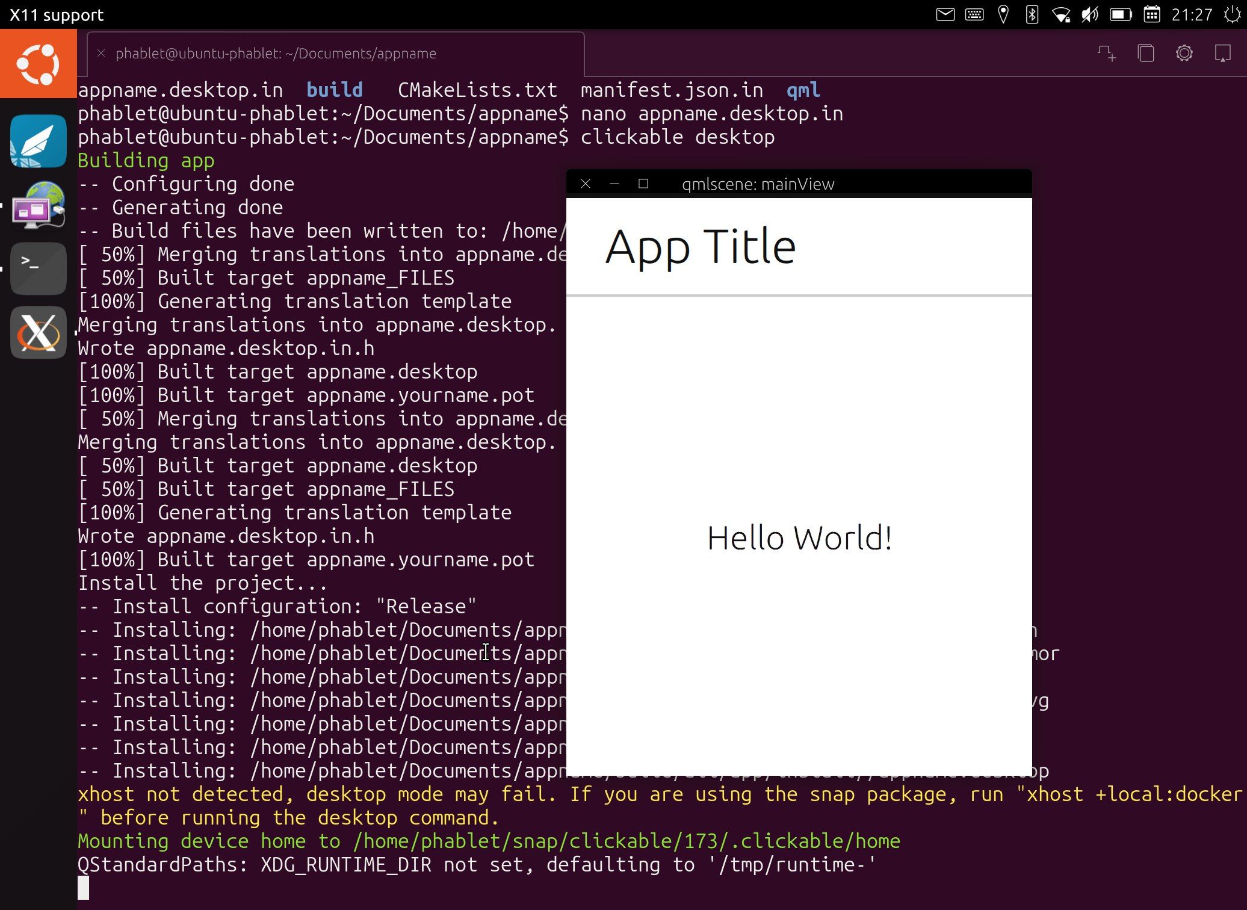The image size is (1247, 910).
Task: Click the Hello World! label
Action: (x=799, y=537)
